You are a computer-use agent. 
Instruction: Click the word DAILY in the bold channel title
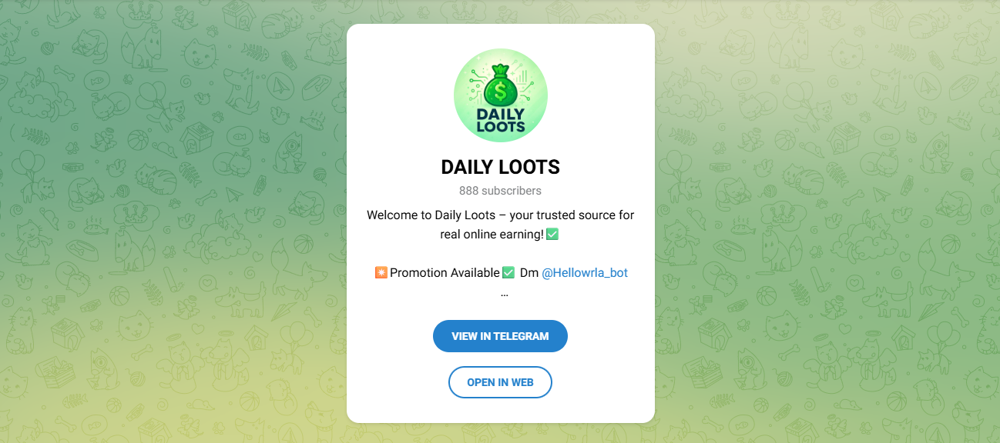468,167
